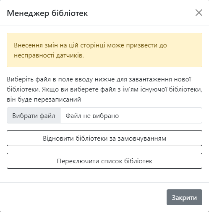The height and width of the screenshot is (212, 209).
Task: Click the line він буде перезаписаний
Action: 44,99
